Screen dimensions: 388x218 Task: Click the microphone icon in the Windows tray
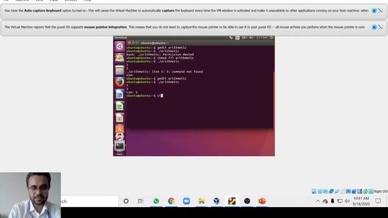point(332,201)
